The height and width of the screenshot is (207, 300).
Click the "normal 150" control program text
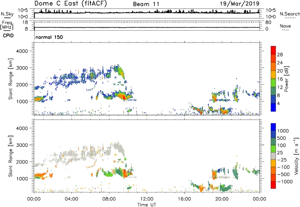[x=49, y=37]
